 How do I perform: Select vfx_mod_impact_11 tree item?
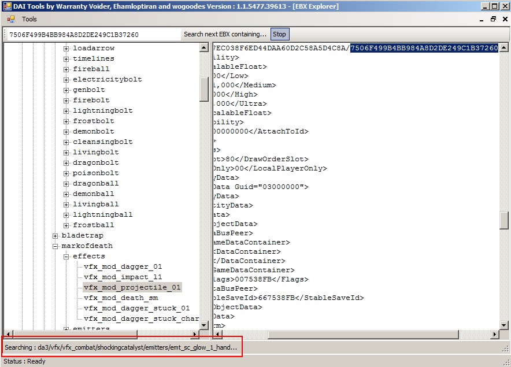tap(123, 277)
